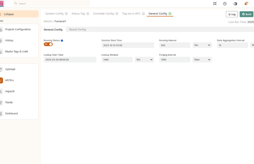Open the Controller Config step tab

pyautogui.click(x=104, y=14)
